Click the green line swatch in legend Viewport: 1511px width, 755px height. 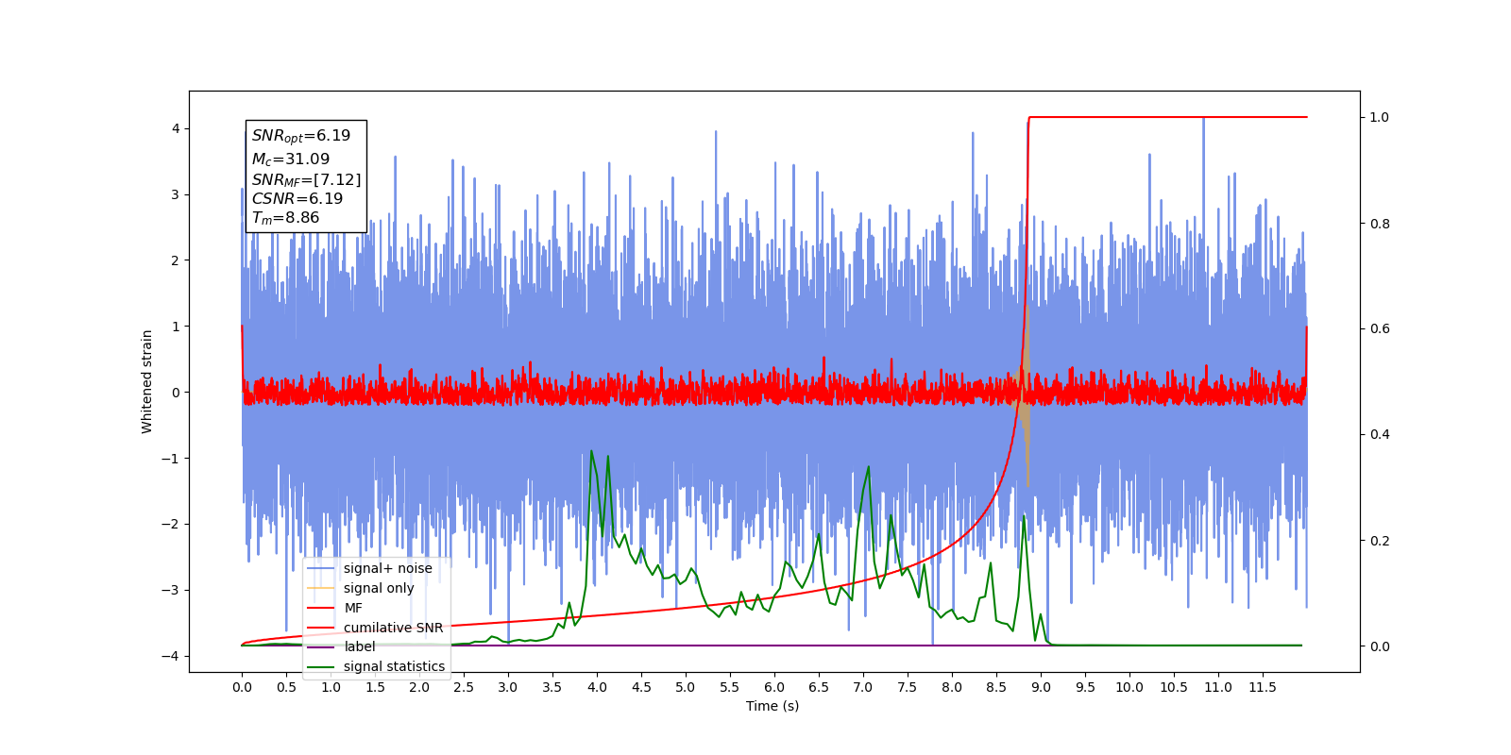click(x=321, y=666)
